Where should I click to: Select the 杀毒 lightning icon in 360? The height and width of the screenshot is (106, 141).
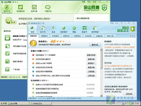53,29
